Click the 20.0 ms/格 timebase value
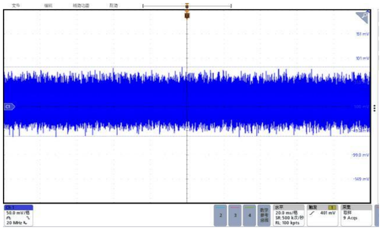382x230 pixels. tap(287, 213)
